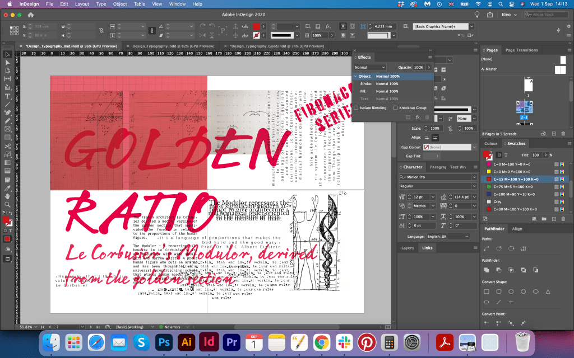The image size is (574, 358).
Task: Click the Pathfinder Add shapes icon
Action: tap(487, 270)
